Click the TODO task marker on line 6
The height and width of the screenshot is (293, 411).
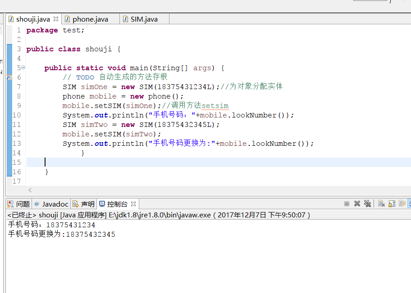click(9, 77)
